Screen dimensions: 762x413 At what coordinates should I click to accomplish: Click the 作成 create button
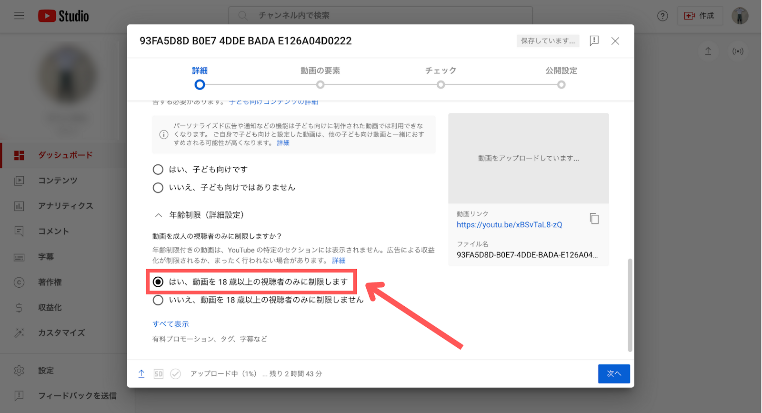tap(700, 16)
